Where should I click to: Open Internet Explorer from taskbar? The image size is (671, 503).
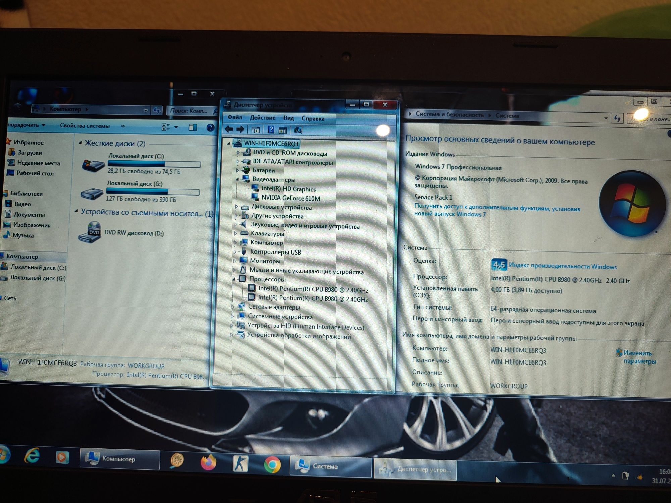click(33, 456)
